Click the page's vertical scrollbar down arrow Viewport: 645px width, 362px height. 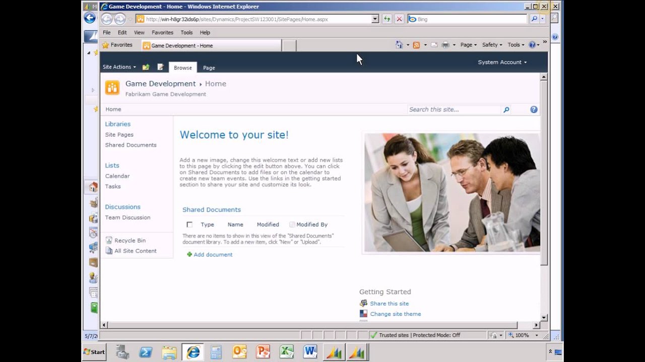(544, 318)
